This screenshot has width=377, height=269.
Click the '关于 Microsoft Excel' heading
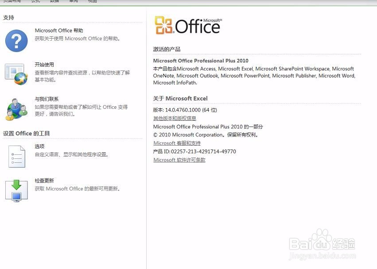180,99
